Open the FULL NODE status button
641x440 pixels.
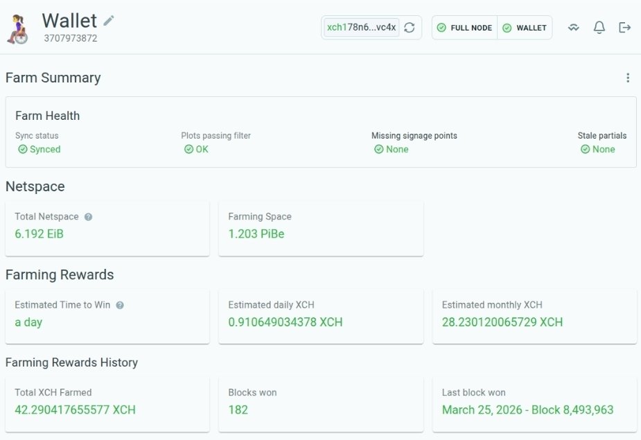pyautogui.click(x=464, y=28)
